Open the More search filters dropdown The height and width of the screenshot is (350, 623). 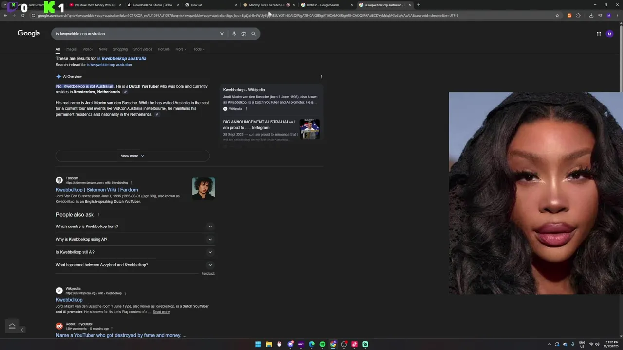click(x=181, y=49)
